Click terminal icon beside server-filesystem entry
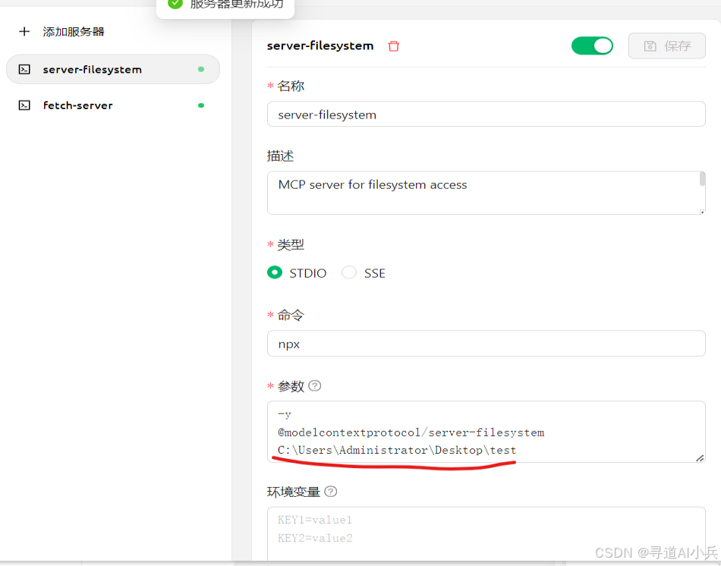 click(x=24, y=69)
